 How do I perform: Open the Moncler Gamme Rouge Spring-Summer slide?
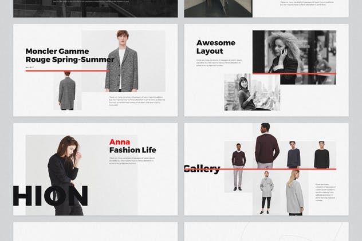pyautogui.click(x=95, y=70)
